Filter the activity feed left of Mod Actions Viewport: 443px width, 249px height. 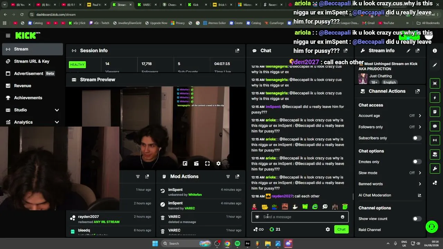(138, 177)
